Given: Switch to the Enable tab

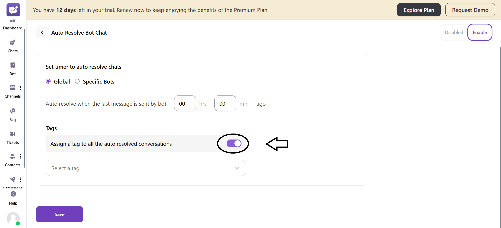Looking at the screenshot, I should point(480,32).
